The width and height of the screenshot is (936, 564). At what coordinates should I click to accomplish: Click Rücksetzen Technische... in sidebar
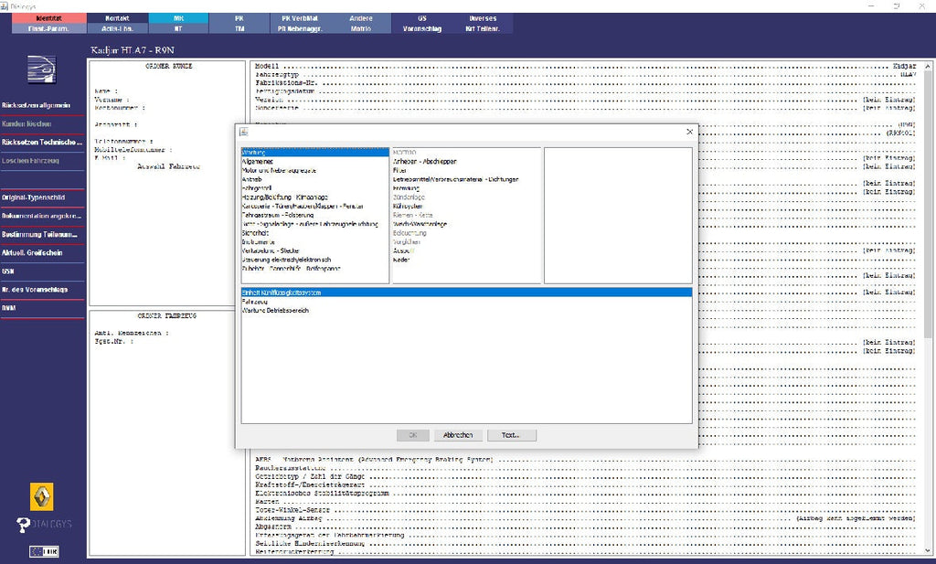[x=42, y=142]
